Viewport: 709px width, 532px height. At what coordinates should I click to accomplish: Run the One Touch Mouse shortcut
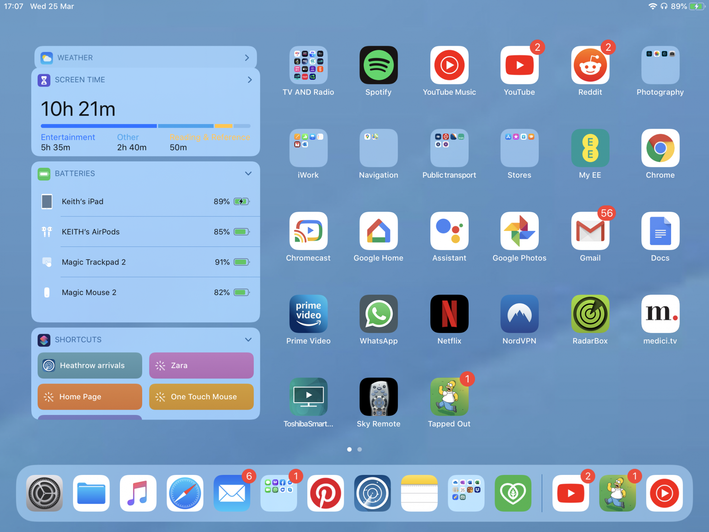201,397
